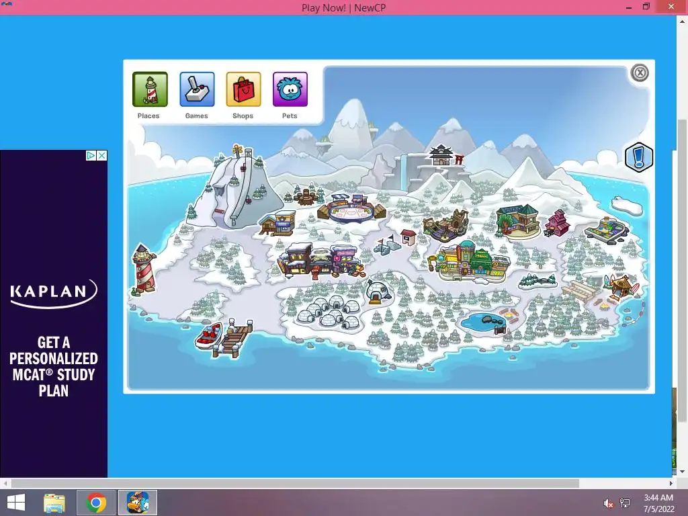Screen dimensions: 688x516
Task: Switch to Google Chrome in the taskbar
Action: (96, 503)
